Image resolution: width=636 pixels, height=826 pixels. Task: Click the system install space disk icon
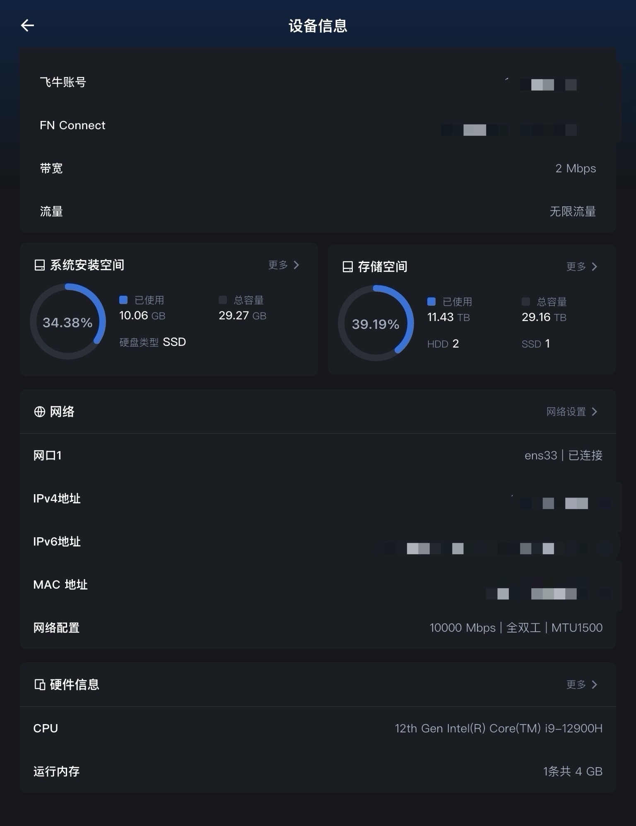[x=39, y=265]
